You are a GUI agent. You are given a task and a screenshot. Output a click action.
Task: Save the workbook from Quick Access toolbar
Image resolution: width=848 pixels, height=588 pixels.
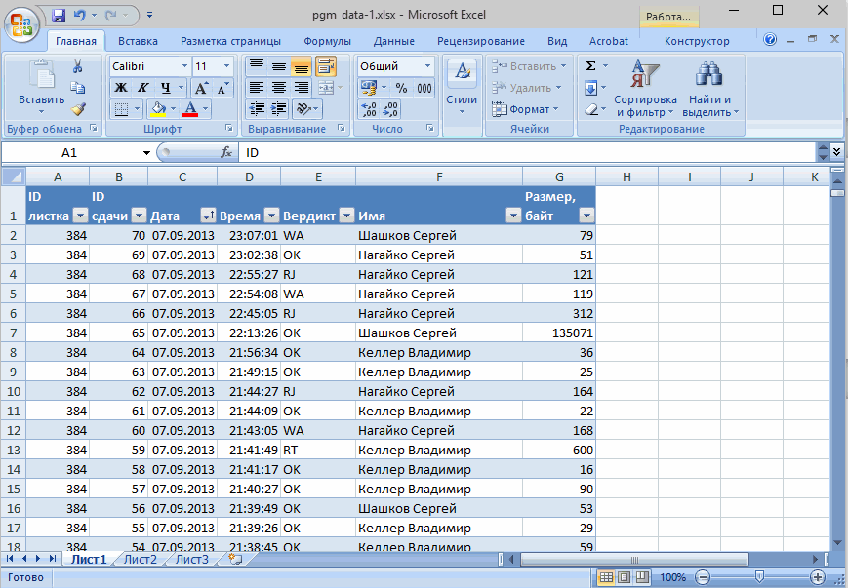coord(59,16)
